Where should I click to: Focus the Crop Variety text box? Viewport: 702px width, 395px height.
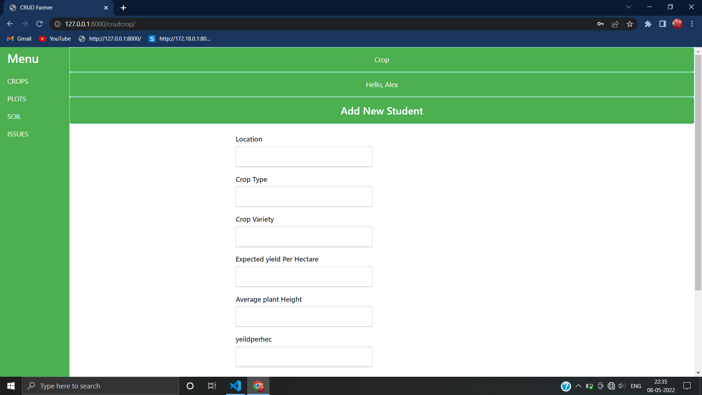304,237
